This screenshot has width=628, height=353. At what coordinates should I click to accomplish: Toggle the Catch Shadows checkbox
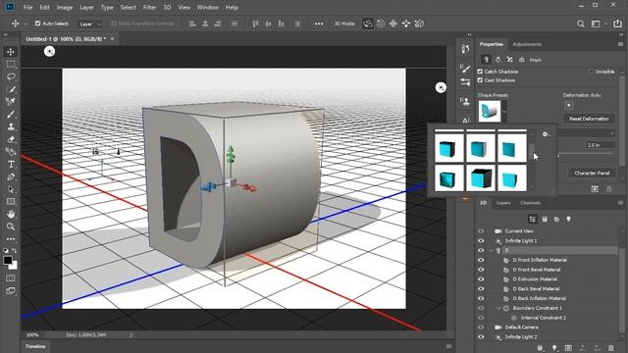click(480, 72)
